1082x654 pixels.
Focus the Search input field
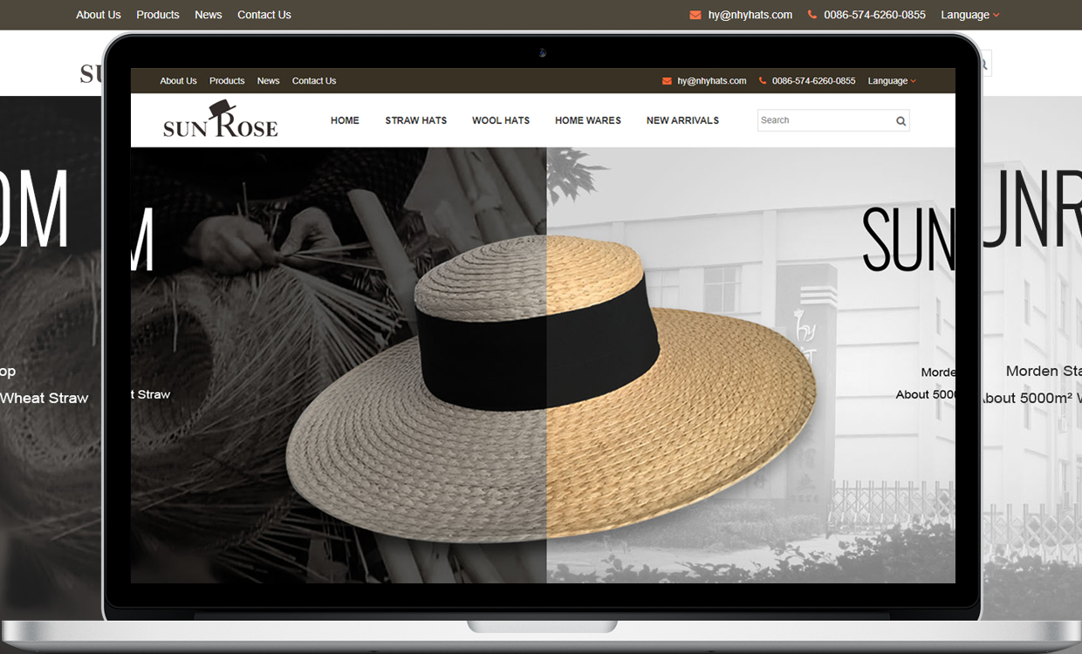pos(823,120)
